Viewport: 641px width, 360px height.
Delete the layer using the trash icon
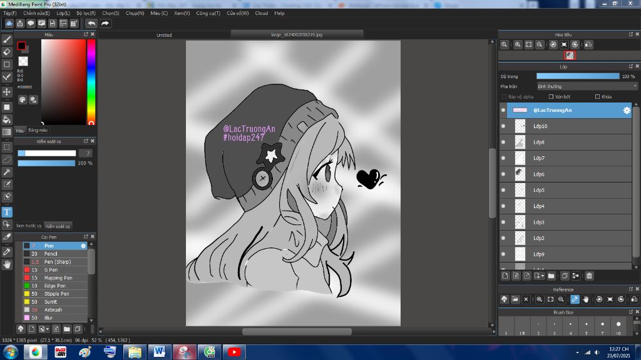[589, 276]
